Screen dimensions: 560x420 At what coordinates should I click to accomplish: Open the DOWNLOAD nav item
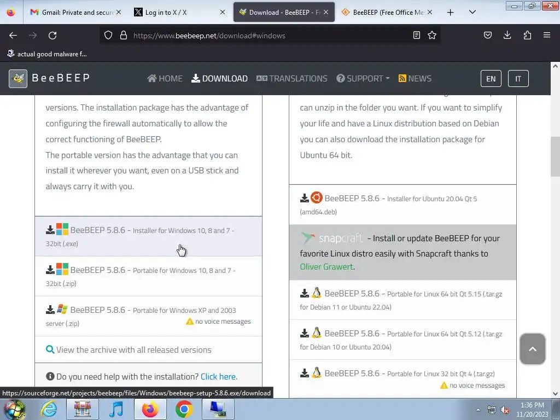coord(220,79)
